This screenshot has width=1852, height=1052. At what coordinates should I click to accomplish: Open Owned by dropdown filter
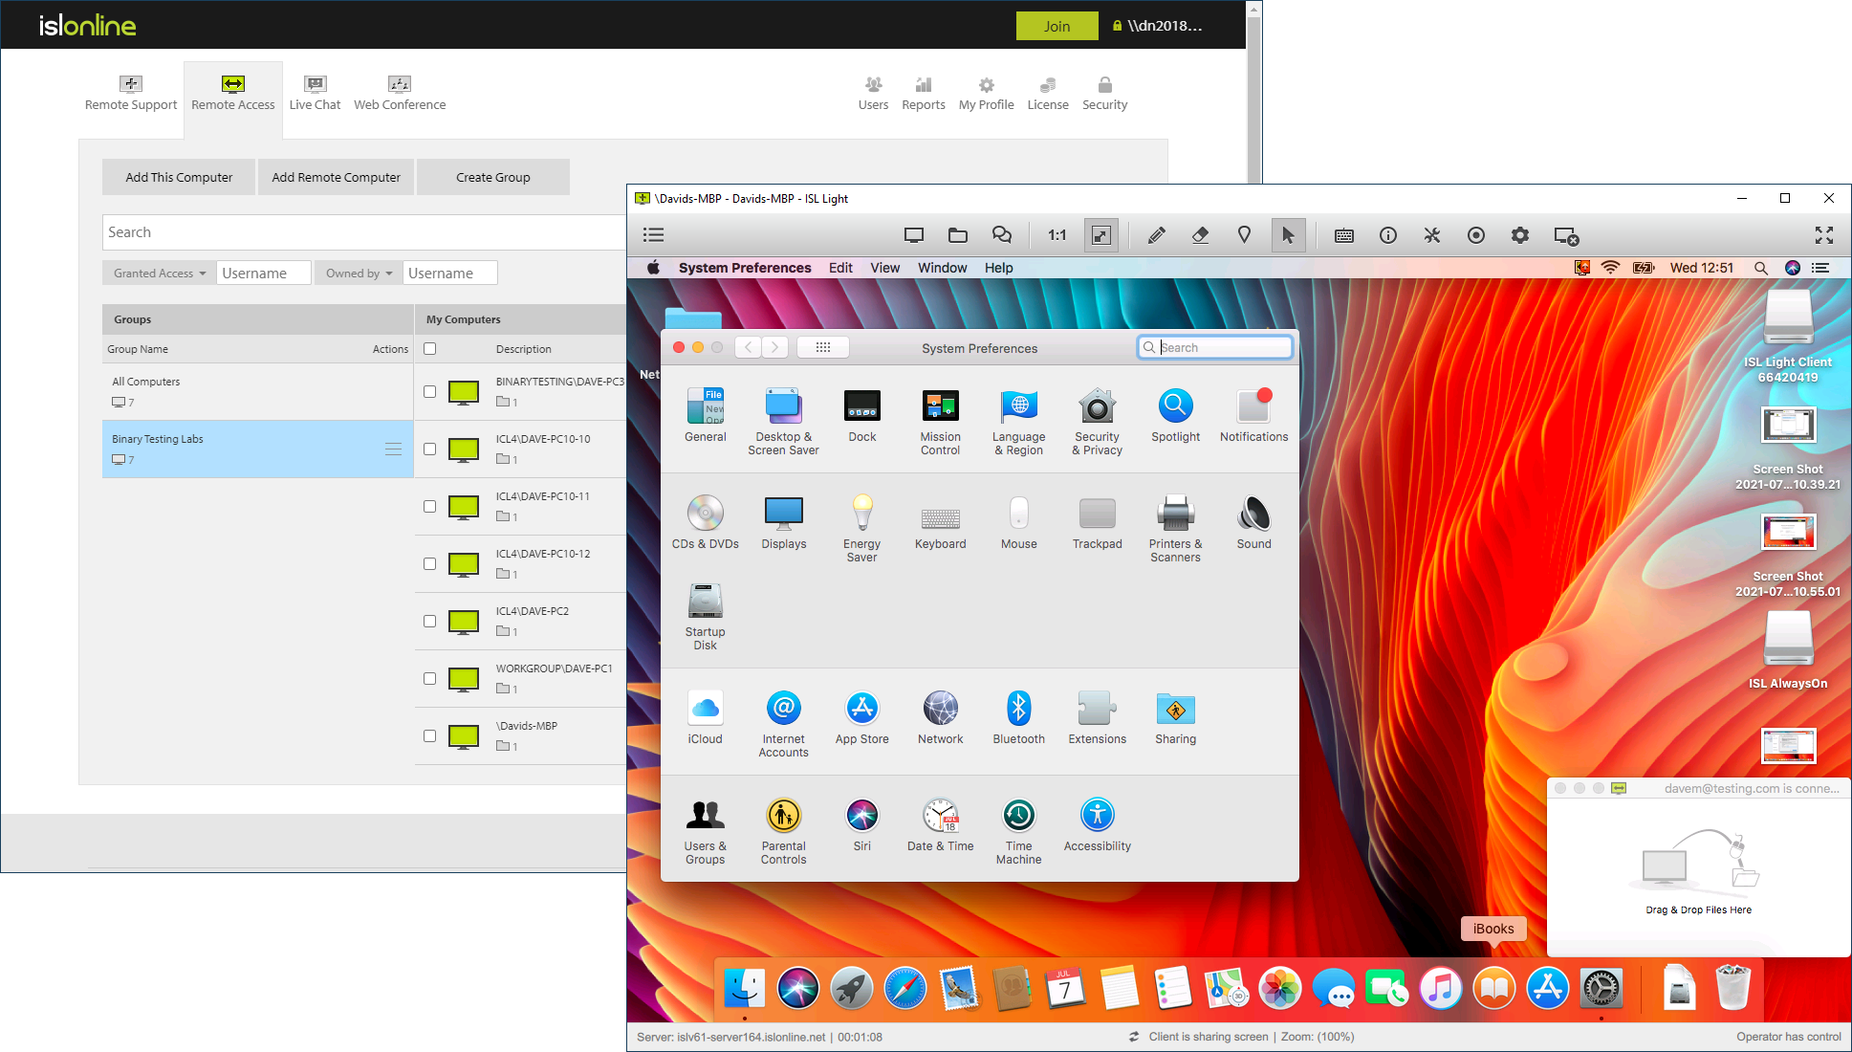pos(359,273)
